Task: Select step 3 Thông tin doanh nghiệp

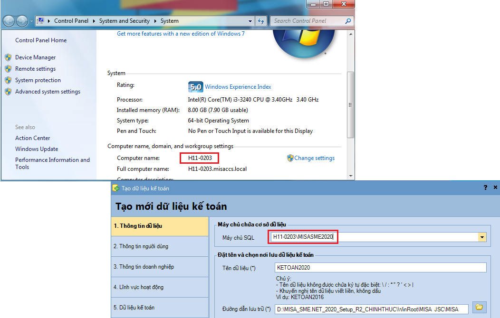Action: (160, 267)
